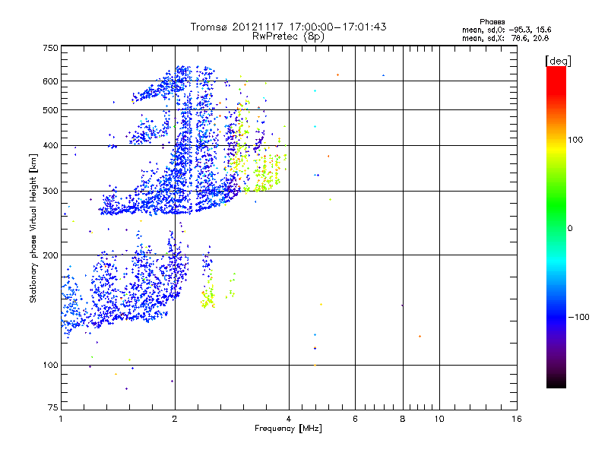Screen dimensions: 608x456
Task: Click the '[deg]' colorbar unit label
Action: click(558, 61)
